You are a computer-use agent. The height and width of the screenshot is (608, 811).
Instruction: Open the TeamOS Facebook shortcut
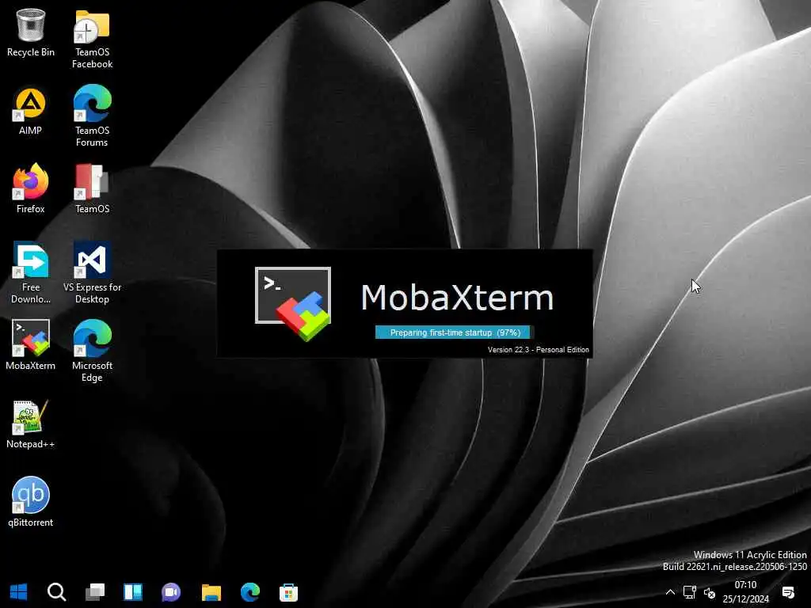92,40
